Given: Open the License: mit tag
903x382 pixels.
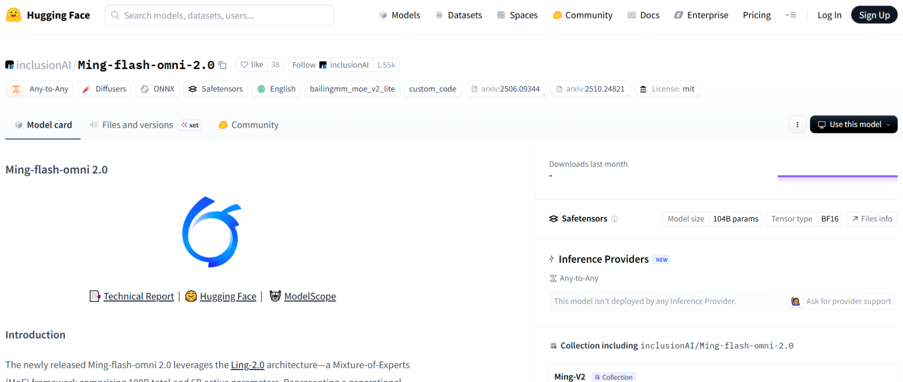Looking at the screenshot, I should (667, 89).
